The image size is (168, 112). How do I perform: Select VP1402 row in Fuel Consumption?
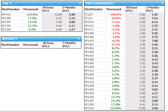pyautogui.click(x=124, y=89)
